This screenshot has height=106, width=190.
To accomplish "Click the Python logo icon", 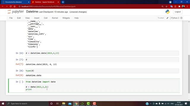I will pos(167,12).
